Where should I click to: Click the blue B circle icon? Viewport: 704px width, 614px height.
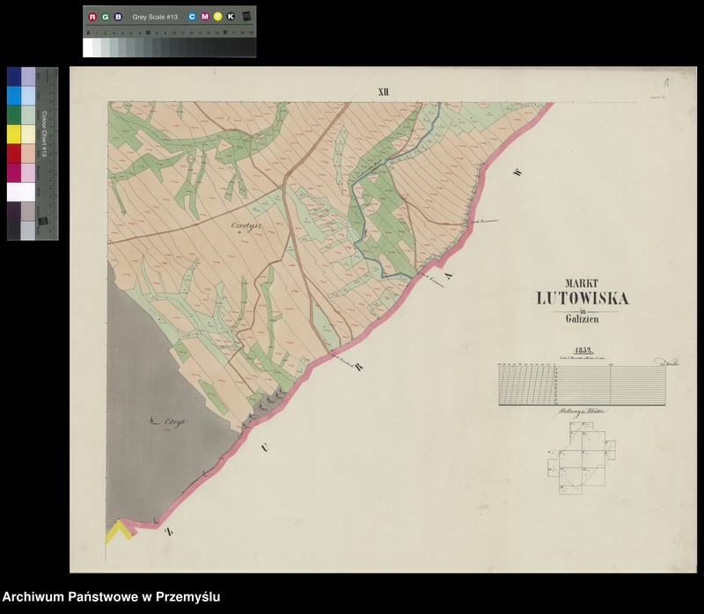coord(119,17)
